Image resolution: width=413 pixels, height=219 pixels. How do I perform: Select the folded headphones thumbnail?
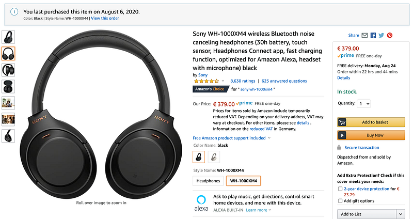[x=8, y=70]
